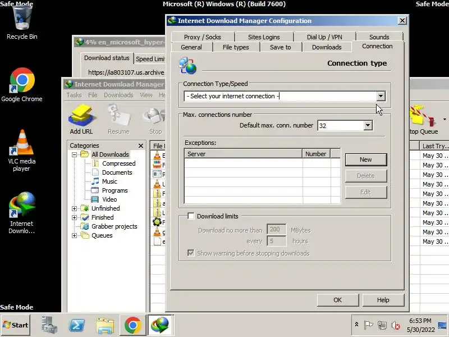Select the Compressed category folder icon
Image resolution: width=449 pixels, height=337 pixels.
click(x=95, y=163)
